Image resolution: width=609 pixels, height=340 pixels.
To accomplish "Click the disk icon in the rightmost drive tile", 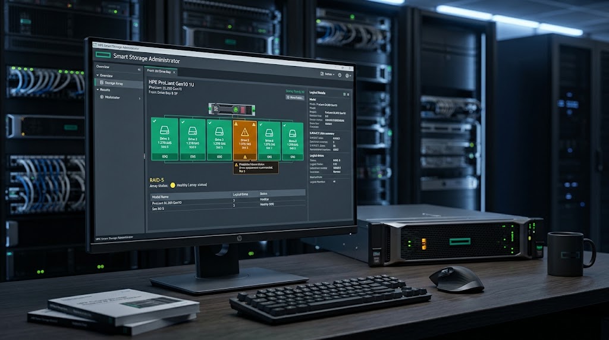I will [293, 134].
